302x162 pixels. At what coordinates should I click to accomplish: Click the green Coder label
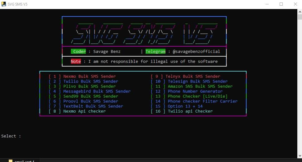click(x=78, y=51)
